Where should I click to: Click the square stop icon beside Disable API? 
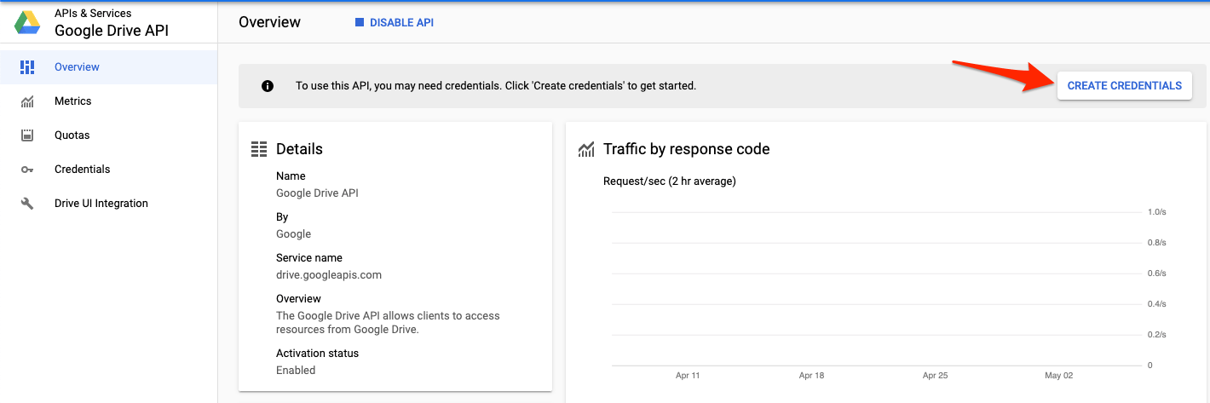click(360, 23)
